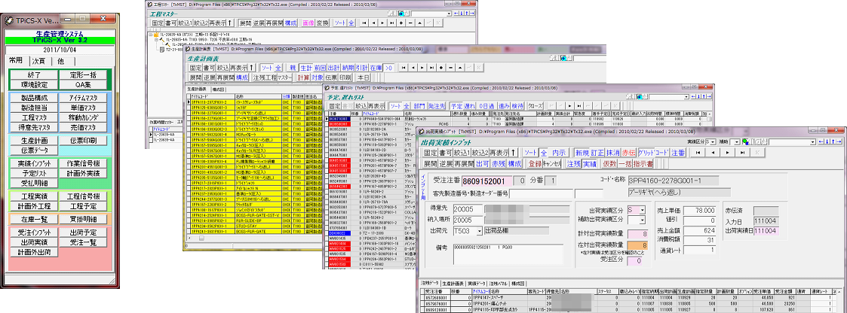Click 赤伝 in 出荷実績インプット toolbar
The image size is (847, 313).
pos(629,153)
